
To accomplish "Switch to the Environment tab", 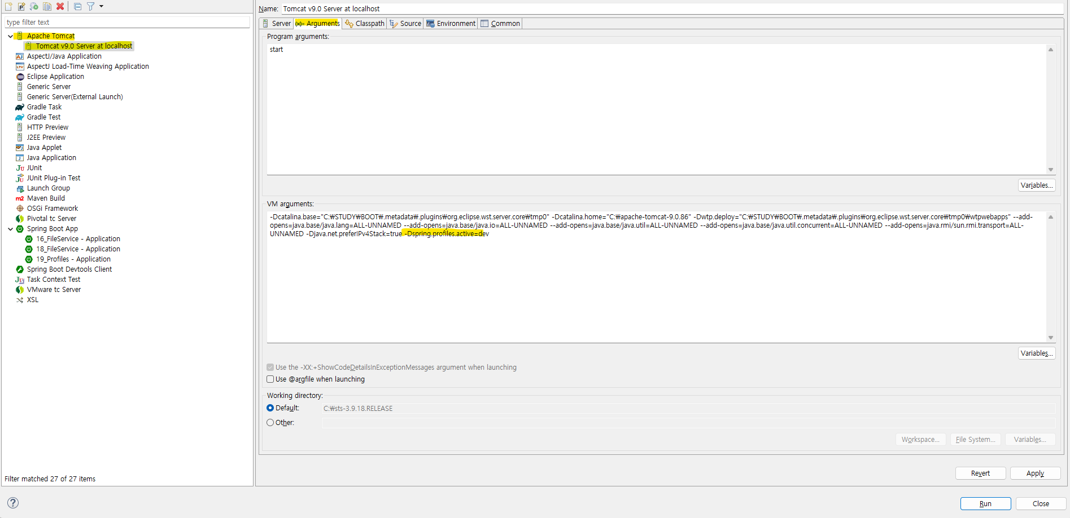I will (451, 24).
